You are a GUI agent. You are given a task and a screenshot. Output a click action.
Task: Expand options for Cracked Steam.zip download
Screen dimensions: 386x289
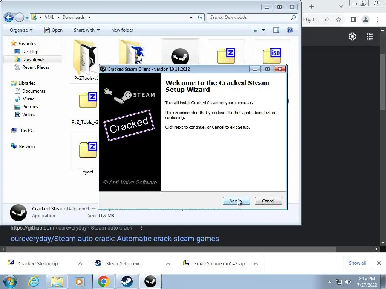point(80,263)
